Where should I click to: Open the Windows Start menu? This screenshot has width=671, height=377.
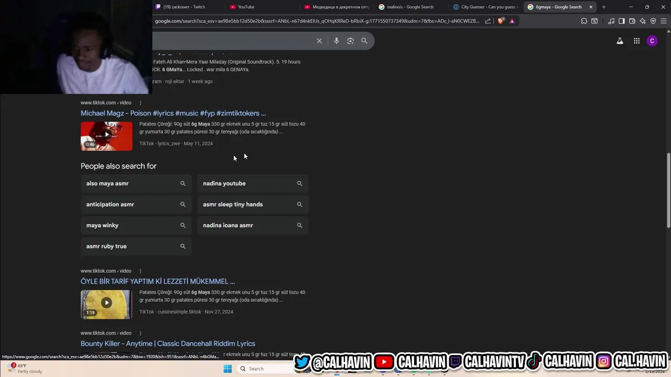(228, 369)
